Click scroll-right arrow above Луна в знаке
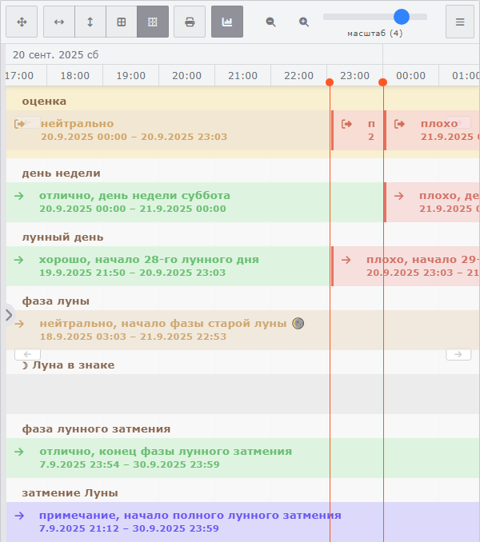 click(458, 354)
